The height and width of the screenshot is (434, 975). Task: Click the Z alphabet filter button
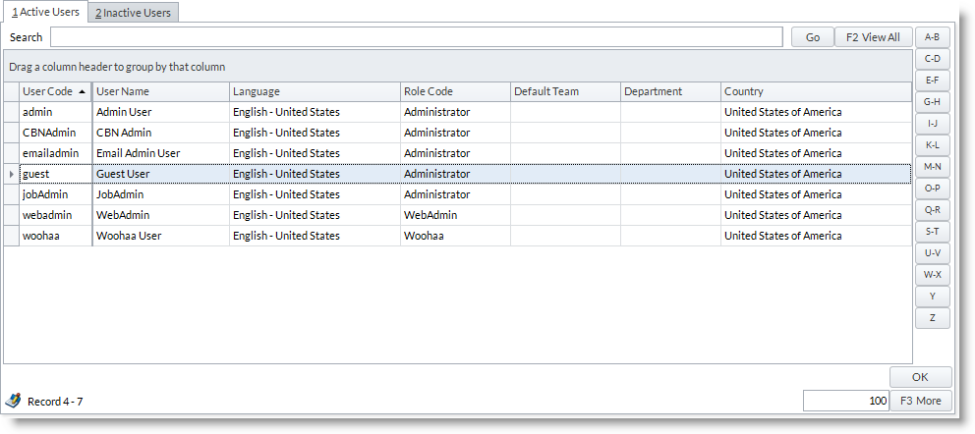[x=932, y=318]
